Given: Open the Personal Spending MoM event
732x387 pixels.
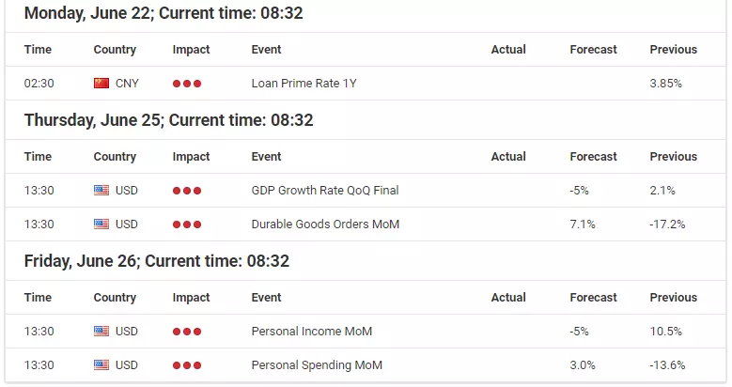Looking at the screenshot, I should pyautogui.click(x=317, y=364).
